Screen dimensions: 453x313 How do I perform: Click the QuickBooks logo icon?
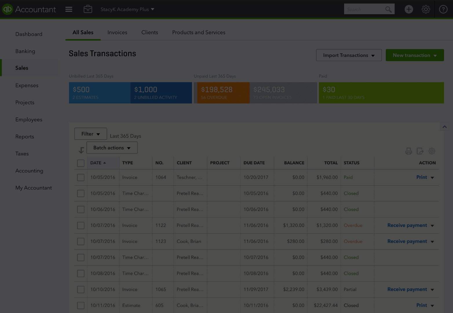click(x=8, y=9)
